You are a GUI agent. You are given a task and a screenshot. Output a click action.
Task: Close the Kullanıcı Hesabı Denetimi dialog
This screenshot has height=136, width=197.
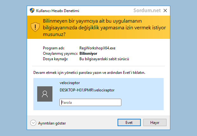[165, 11]
